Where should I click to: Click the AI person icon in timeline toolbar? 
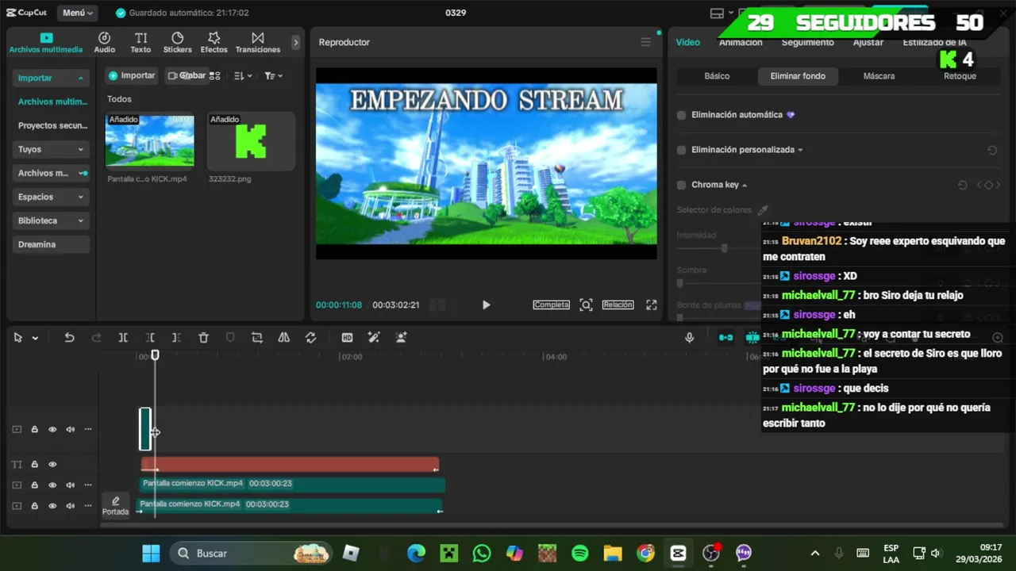pos(401,337)
